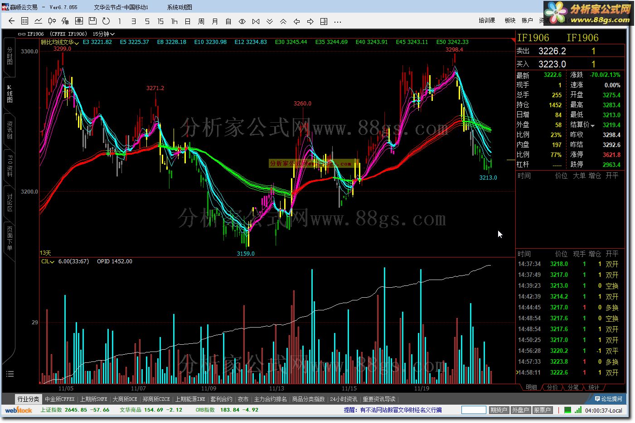Switch to the time-sharing line chart icon
This screenshot has height=423, width=635.
coord(39,21)
